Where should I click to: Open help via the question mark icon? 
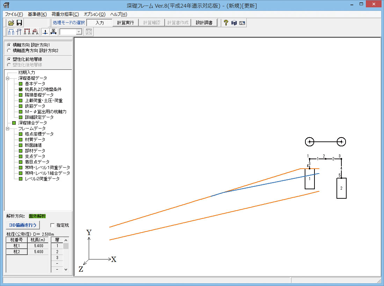[x=226, y=23]
